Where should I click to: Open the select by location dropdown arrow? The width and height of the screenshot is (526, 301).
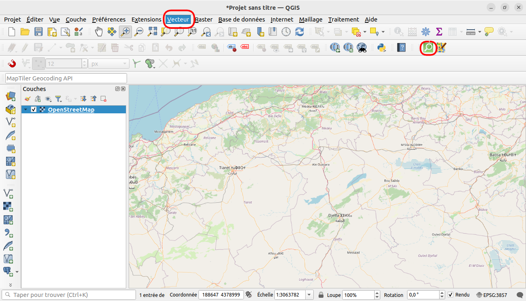pyautogui.click(x=383, y=32)
